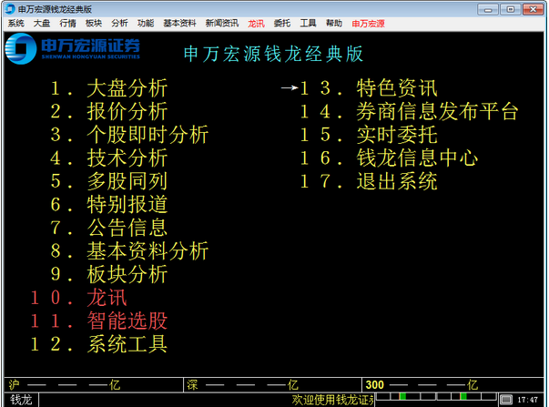The height and width of the screenshot is (407, 549).
Task: Open the 行情 menu
Action: tap(67, 24)
